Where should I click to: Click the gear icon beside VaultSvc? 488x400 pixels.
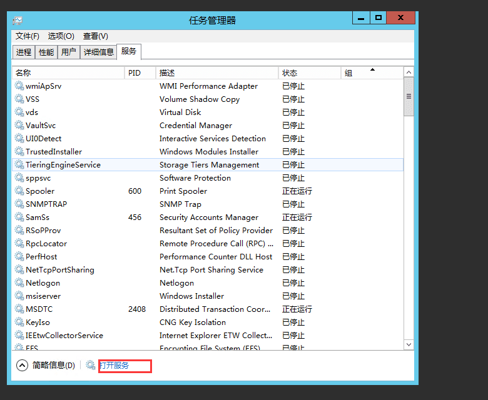[19, 125]
